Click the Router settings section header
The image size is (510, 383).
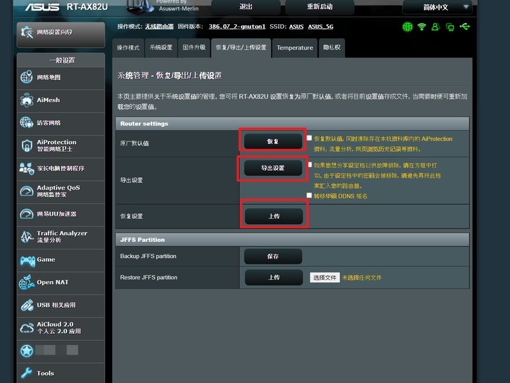[x=293, y=124]
